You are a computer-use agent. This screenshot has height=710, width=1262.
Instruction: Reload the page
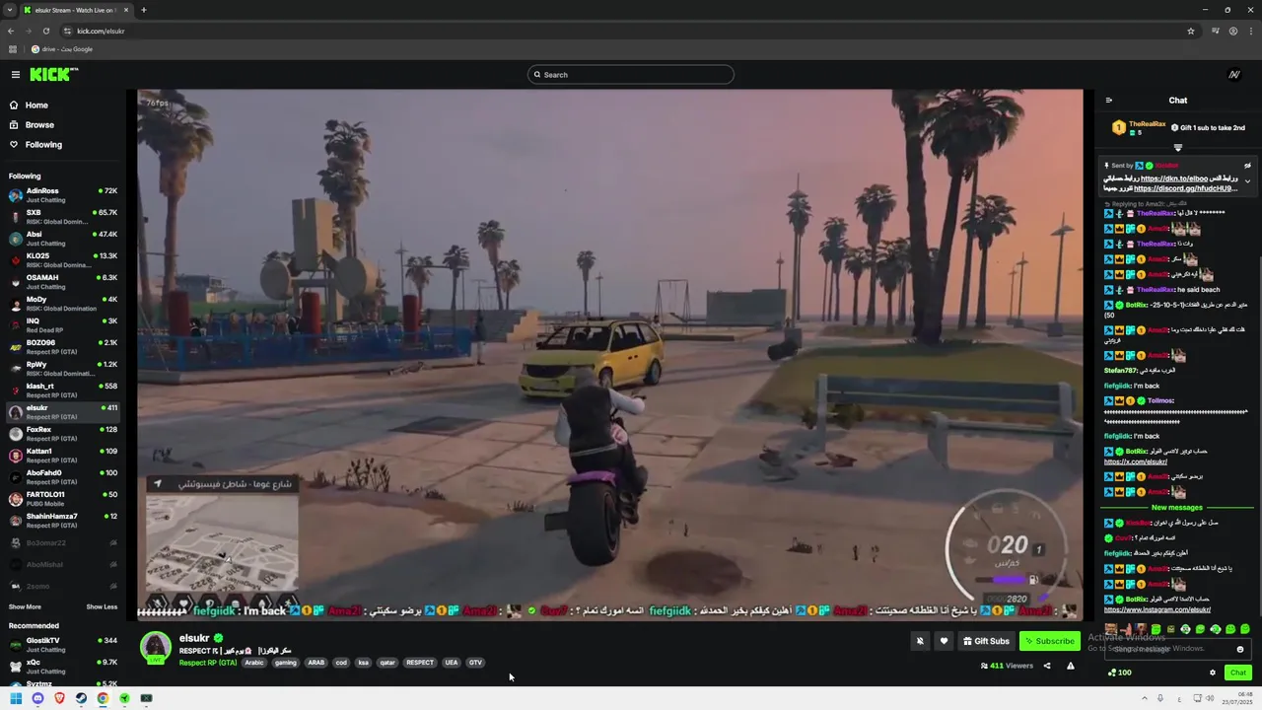44,31
